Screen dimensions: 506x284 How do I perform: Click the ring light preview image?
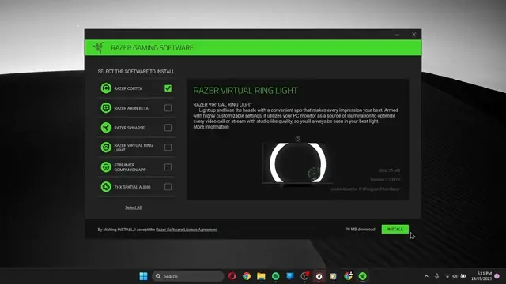[297, 163]
